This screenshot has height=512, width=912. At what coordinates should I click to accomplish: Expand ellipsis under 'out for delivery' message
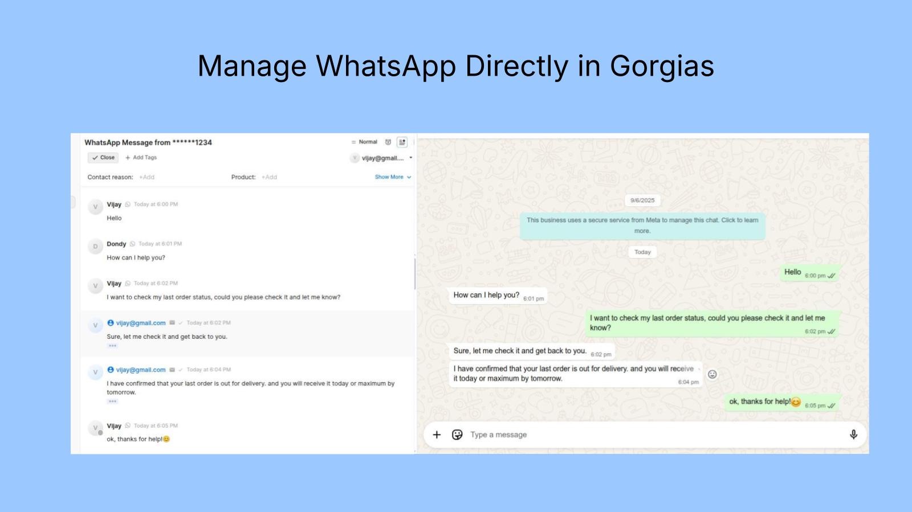pyautogui.click(x=112, y=402)
